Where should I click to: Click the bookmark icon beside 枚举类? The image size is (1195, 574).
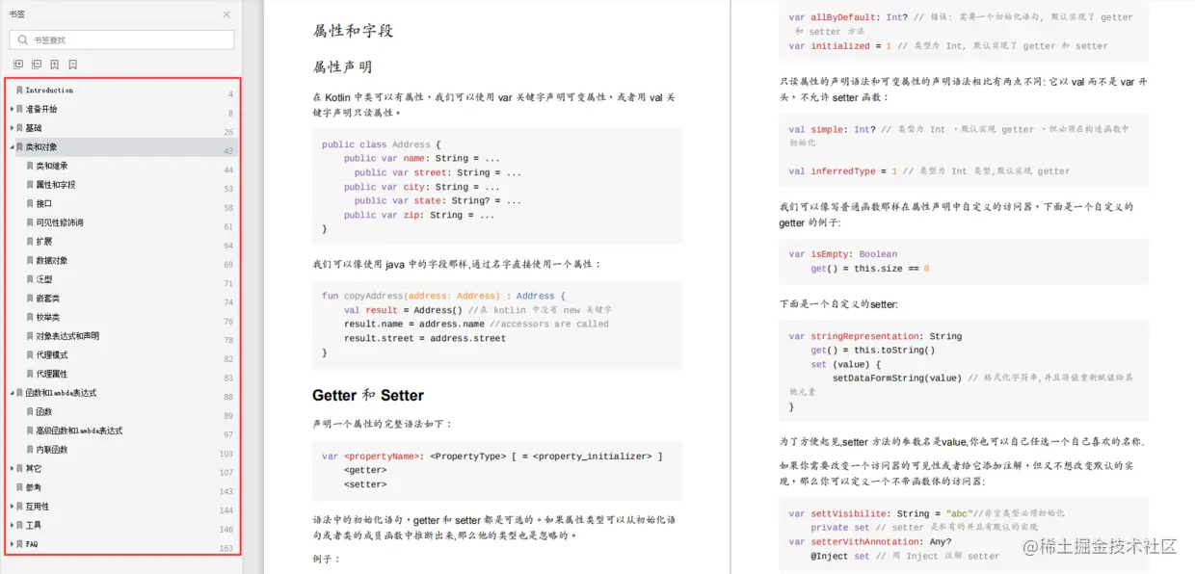tap(31, 317)
